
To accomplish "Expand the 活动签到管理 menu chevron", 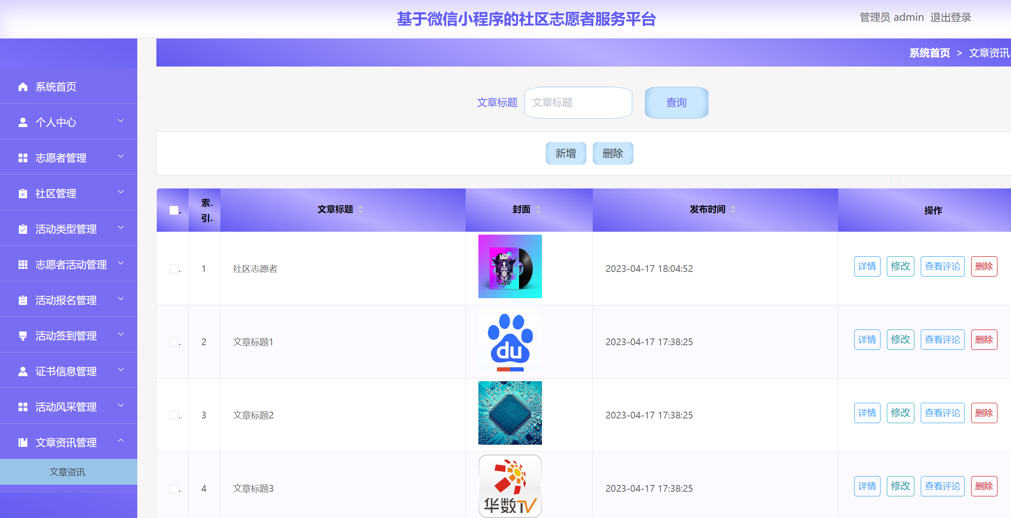I will coord(121,335).
